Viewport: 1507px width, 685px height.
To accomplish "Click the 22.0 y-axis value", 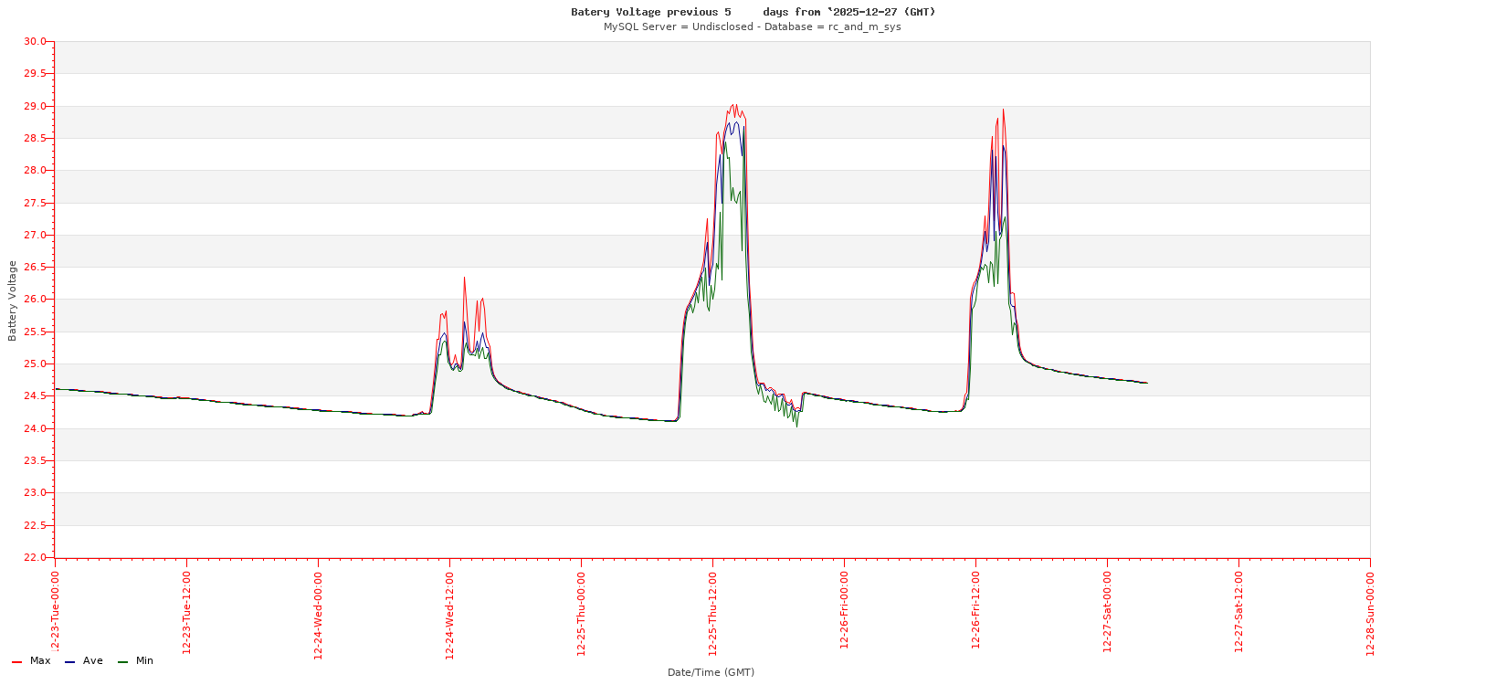I will coord(35,557).
